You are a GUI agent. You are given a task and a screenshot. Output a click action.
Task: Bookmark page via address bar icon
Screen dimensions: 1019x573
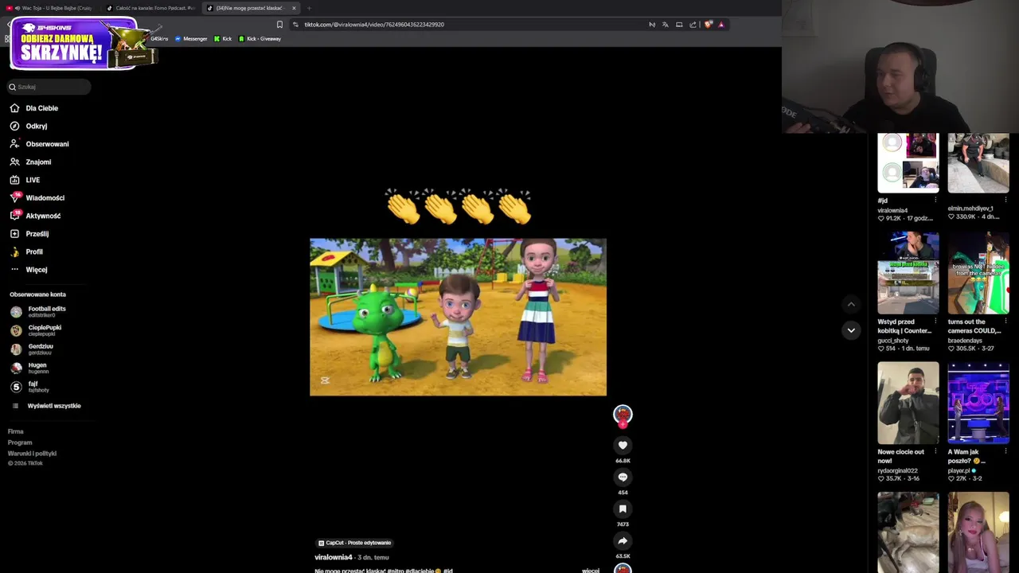(279, 25)
